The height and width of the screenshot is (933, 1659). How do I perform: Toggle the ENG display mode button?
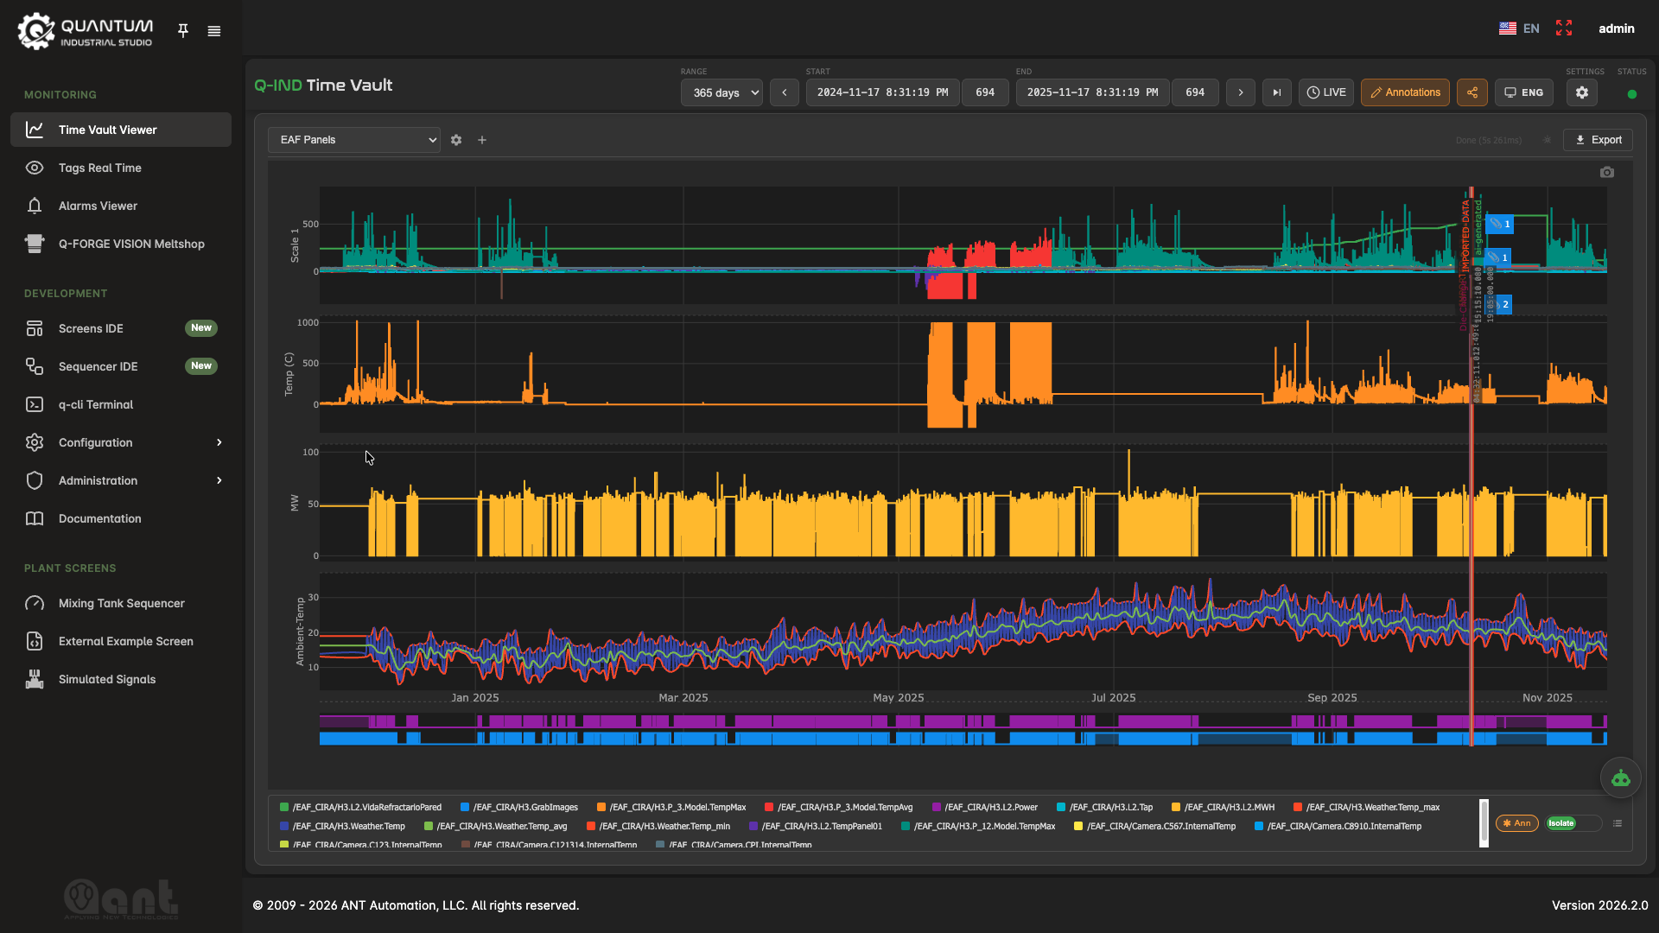(x=1523, y=92)
